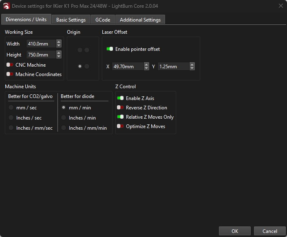
Task: Set origin to the top-left corner
Action: tap(80, 50)
